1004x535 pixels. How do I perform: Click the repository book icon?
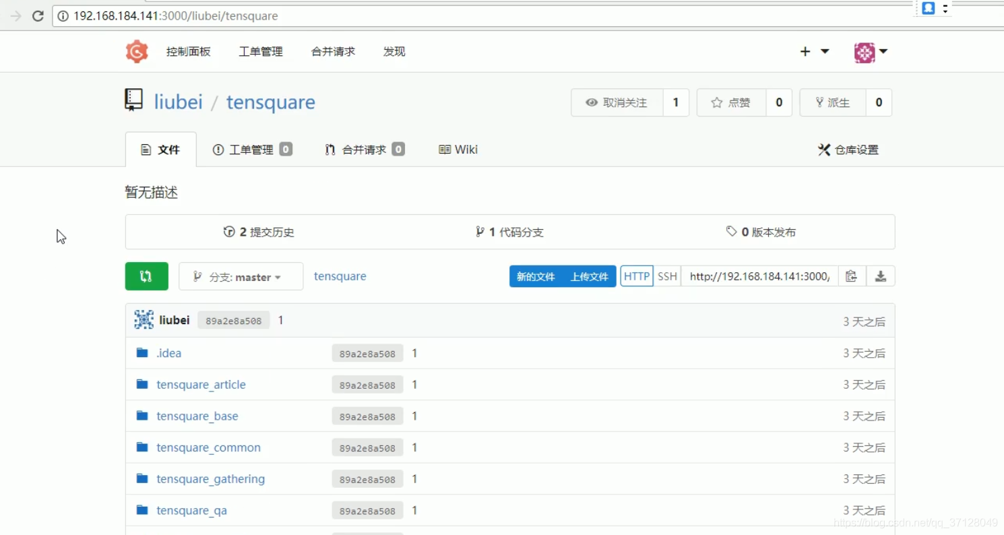[134, 100]
